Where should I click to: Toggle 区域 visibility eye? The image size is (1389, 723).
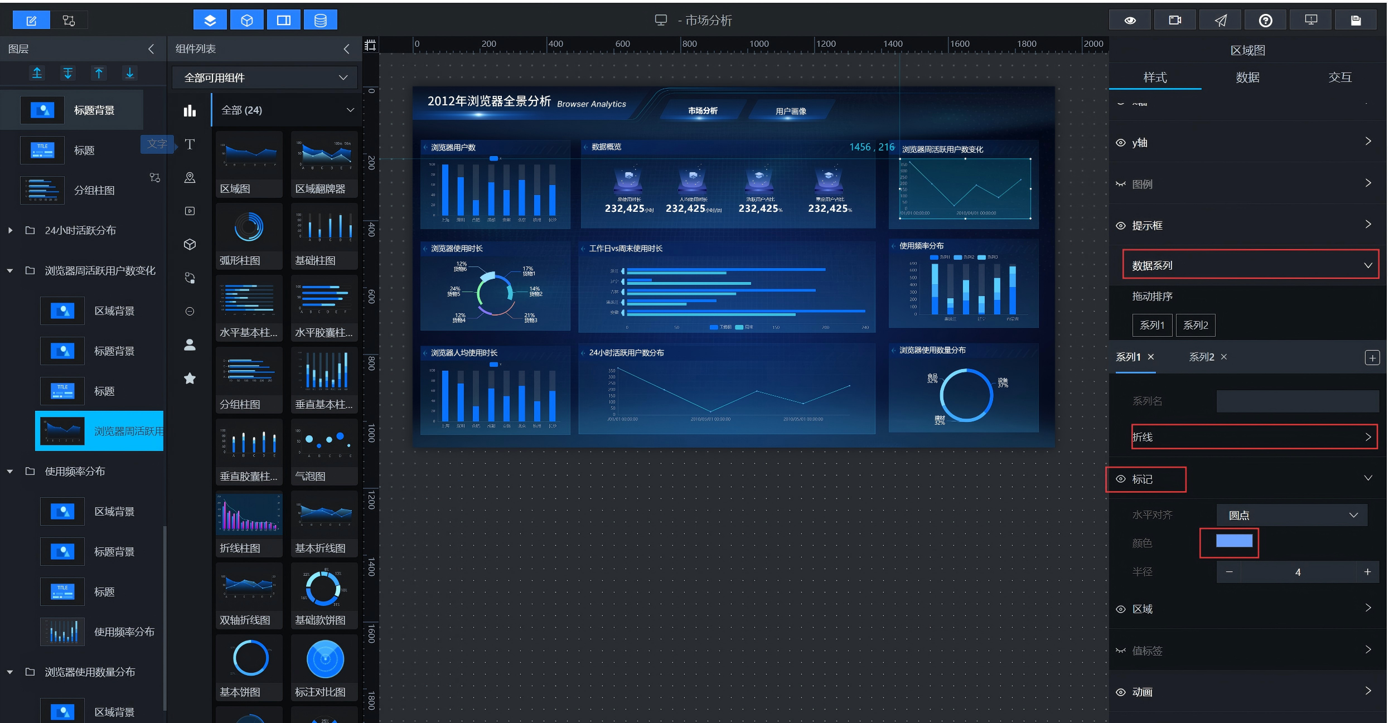[1120, 609]
